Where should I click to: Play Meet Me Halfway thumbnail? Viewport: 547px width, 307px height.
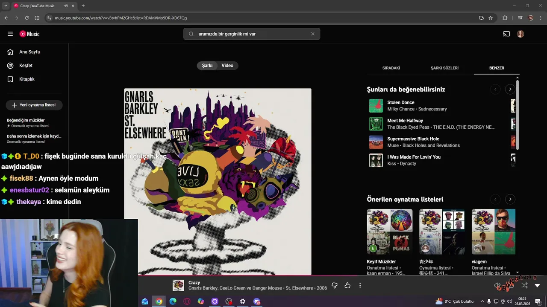coord(376,124)
